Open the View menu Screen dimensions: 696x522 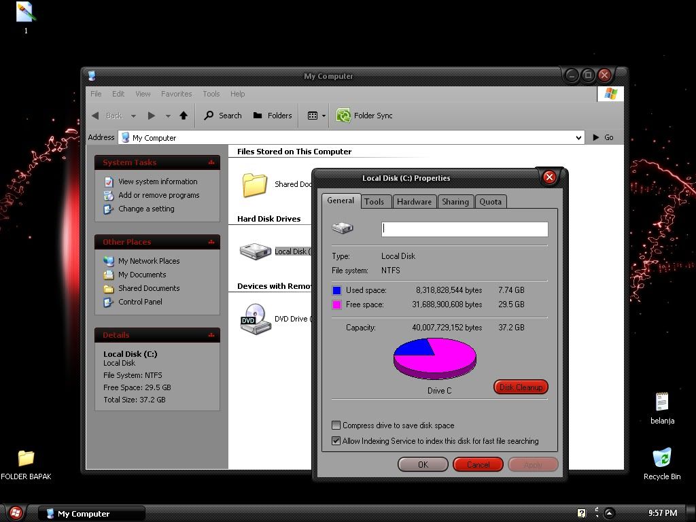click(x=143, y=94)
